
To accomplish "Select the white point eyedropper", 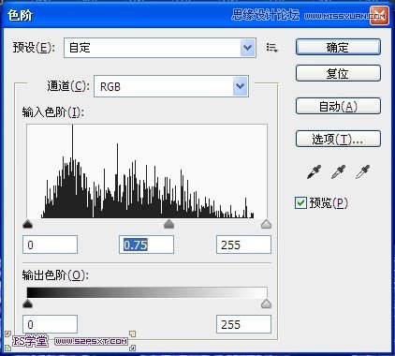I will [362, 172].
